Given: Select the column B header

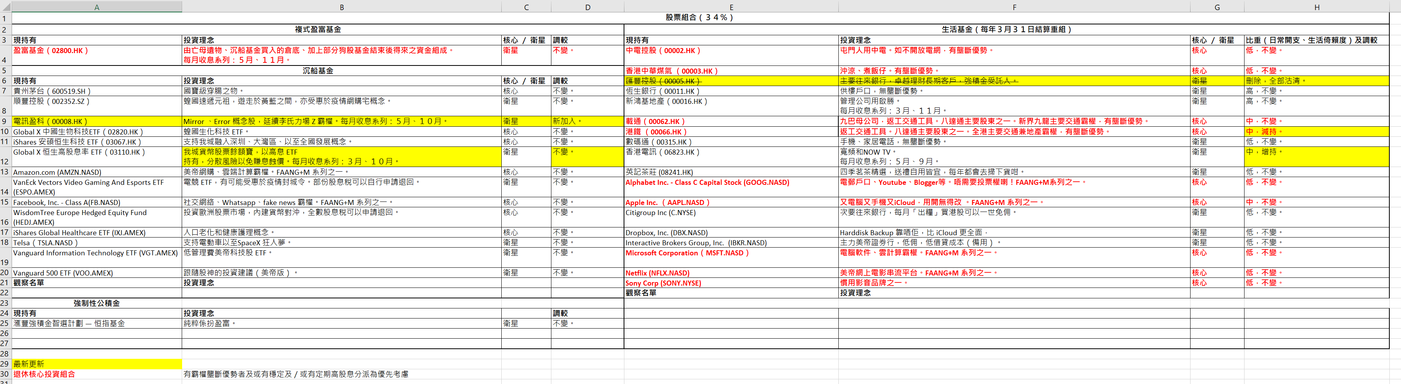Looking at the screenshot, I should [342, 7].
